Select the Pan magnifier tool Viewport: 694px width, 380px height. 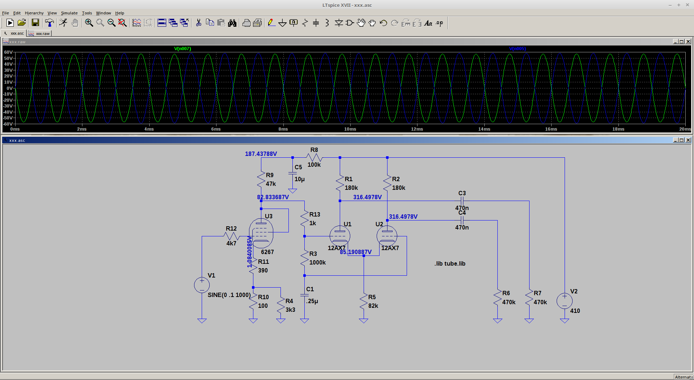tap(100, 23)
